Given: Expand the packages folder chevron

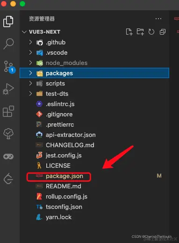Looking at the screenshot, I should click(30, 73).
